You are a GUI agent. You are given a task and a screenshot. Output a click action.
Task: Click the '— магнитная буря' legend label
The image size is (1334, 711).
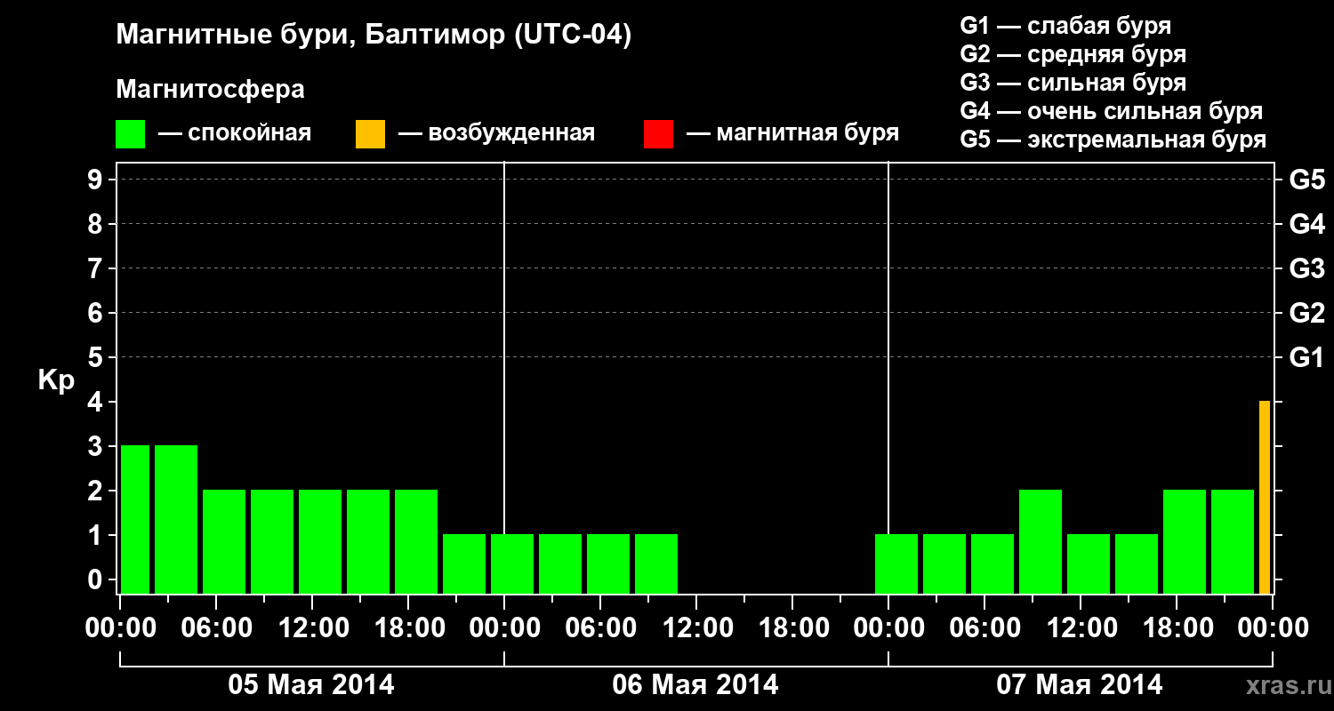(x=792, y=133)
